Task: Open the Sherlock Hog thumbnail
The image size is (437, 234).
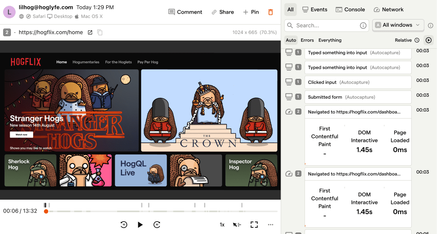Action: coord(30,170)
